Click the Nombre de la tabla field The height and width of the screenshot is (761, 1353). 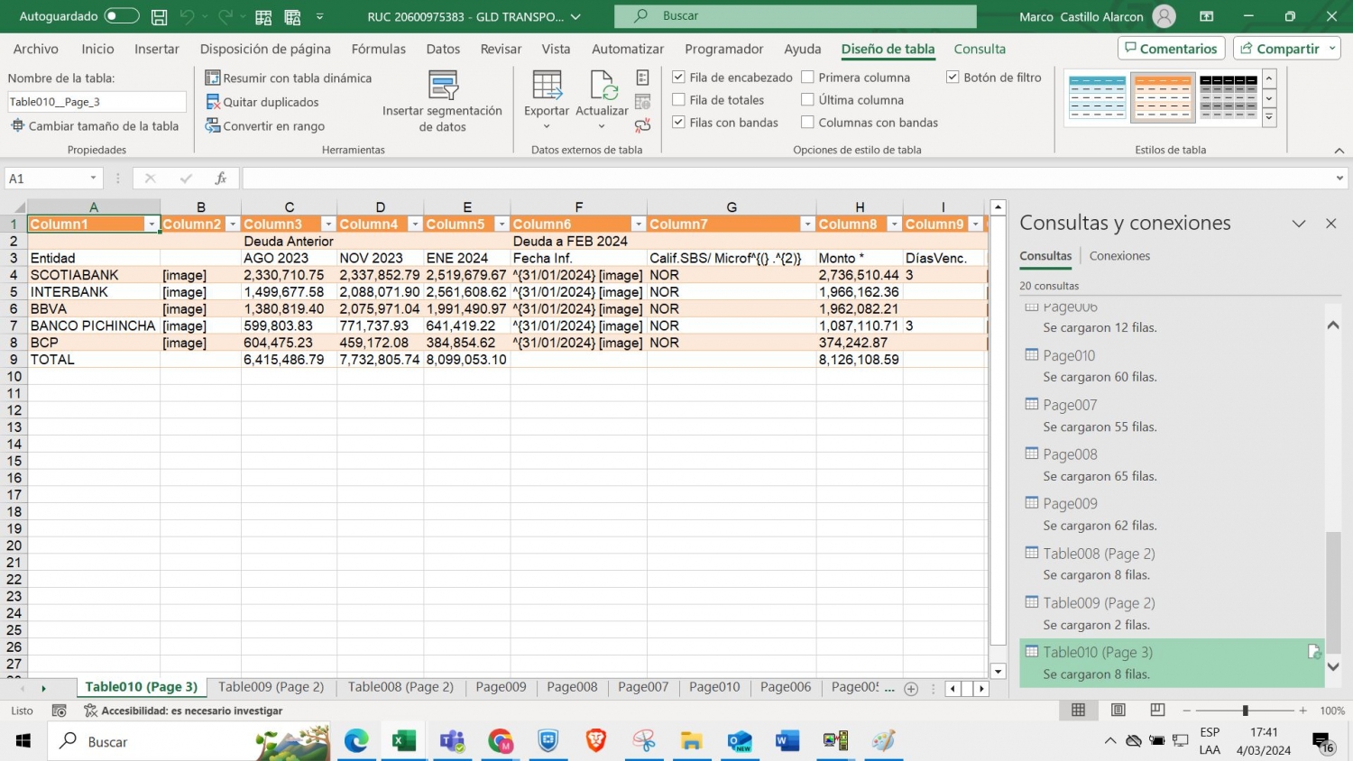pyautogui.click(x=97, y=102)
